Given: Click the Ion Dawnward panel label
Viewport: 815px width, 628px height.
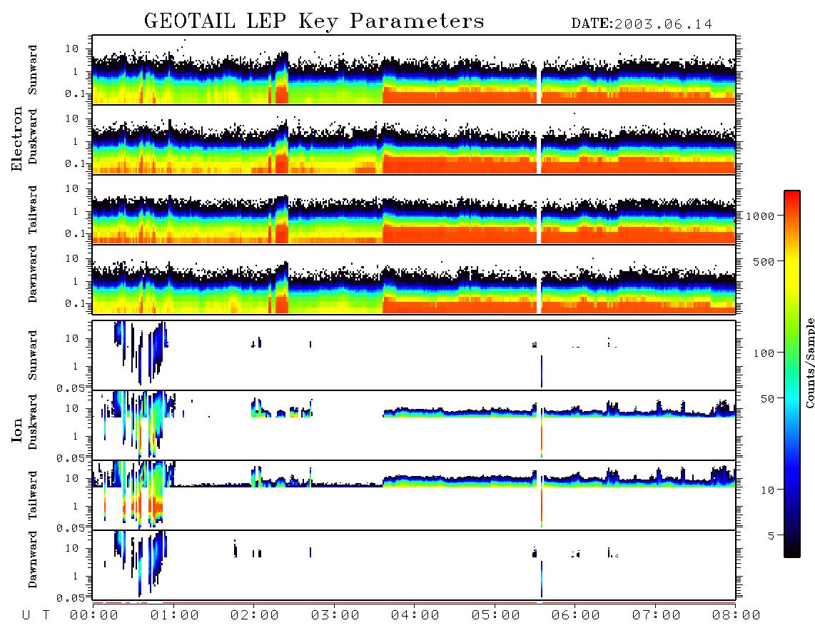Looking at the screenshot, I should [x=33, y=559].
